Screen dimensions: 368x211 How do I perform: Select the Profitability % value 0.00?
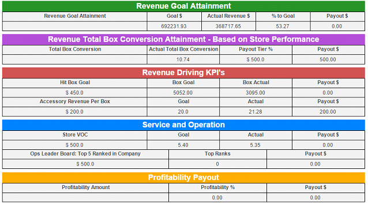pyautogui.click(x=217, y=198)
